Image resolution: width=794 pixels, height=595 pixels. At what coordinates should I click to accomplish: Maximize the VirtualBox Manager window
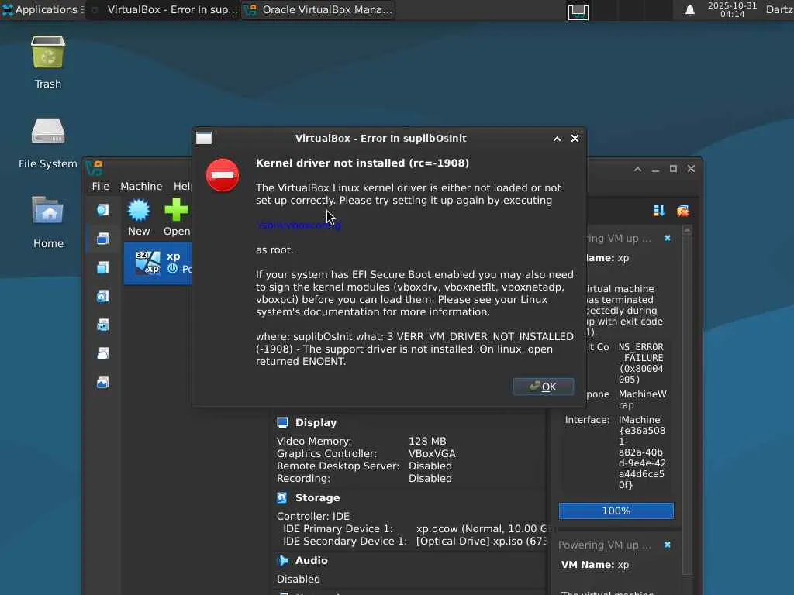tap(673, 168)
